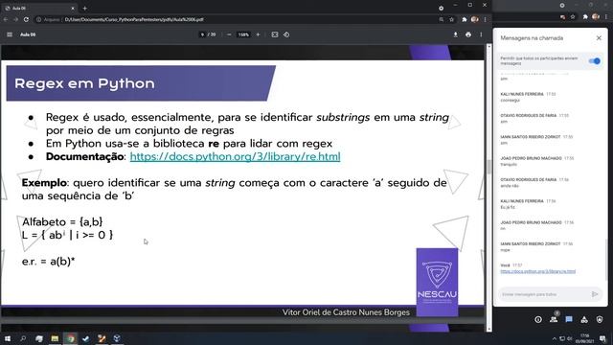Image resolution: width=613 pixels, height=345 pixels.
Task: Show hidden system tray icons
Action: pos(554,338)
